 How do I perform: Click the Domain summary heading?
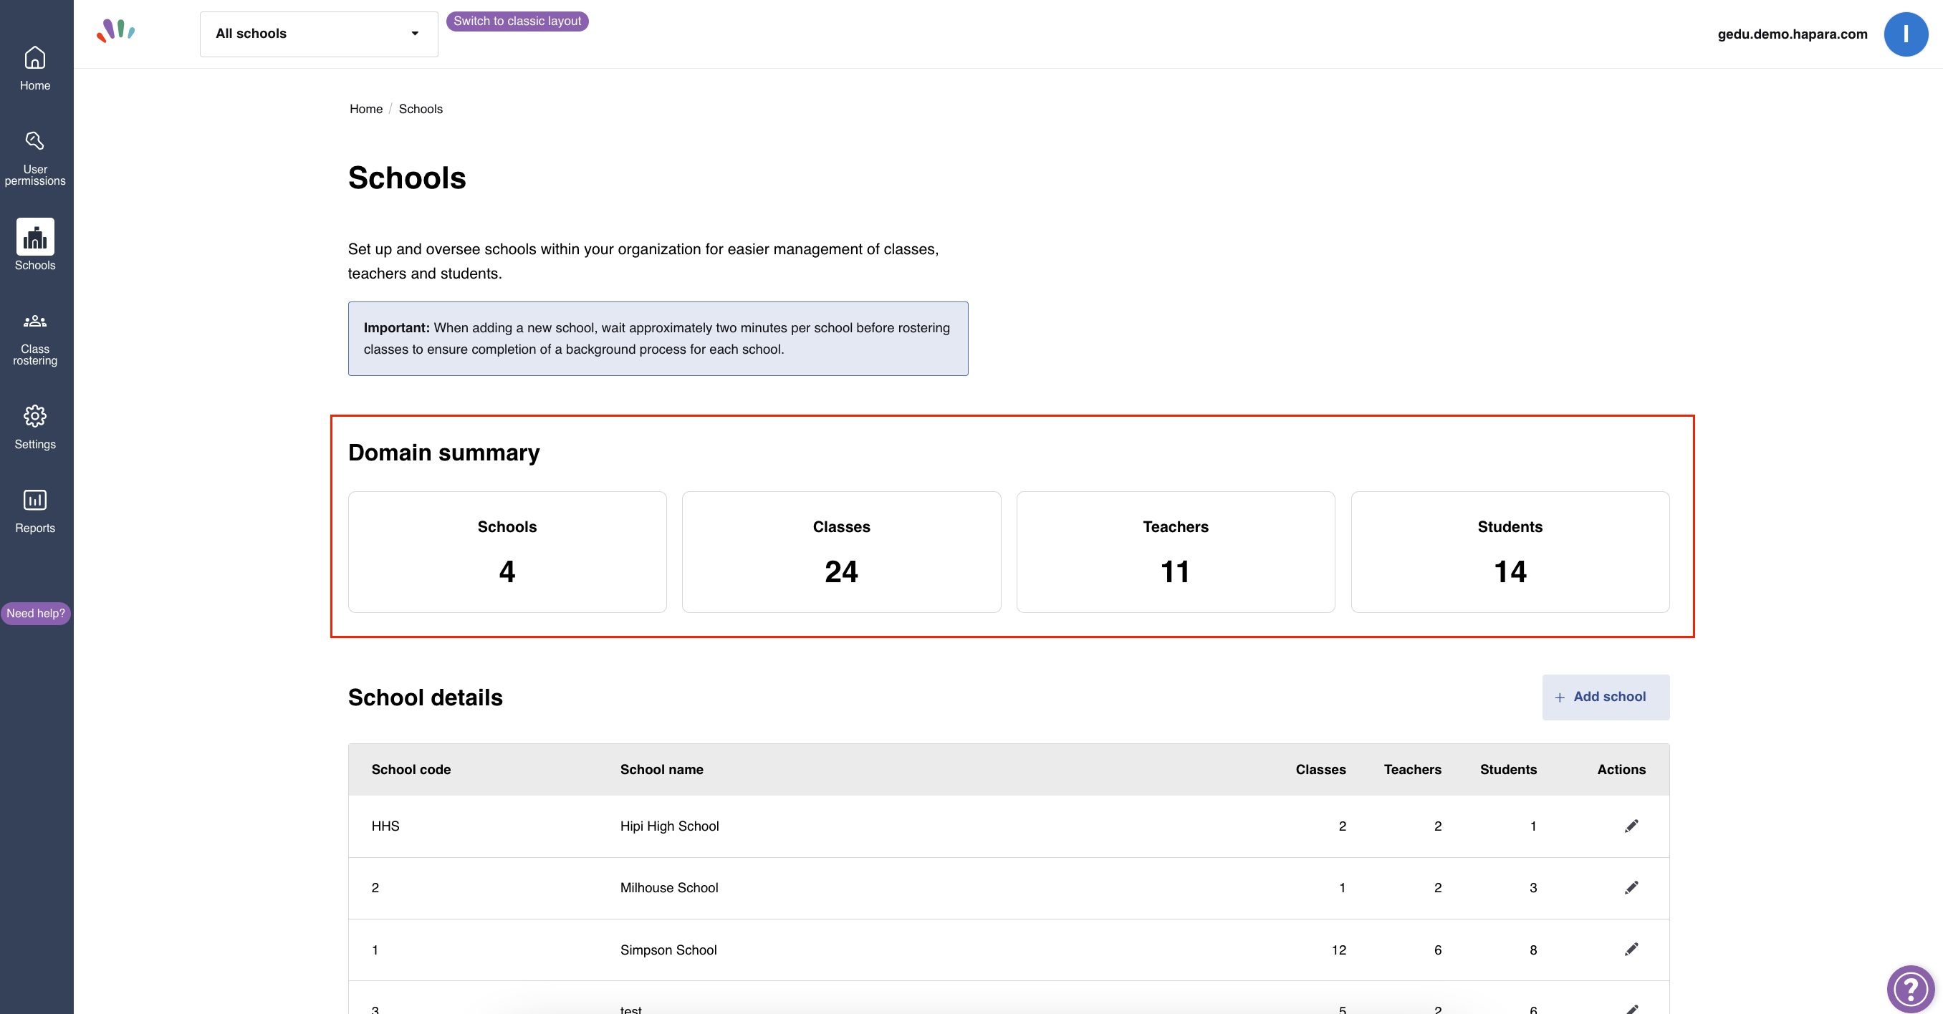click(x=443, y=453)
